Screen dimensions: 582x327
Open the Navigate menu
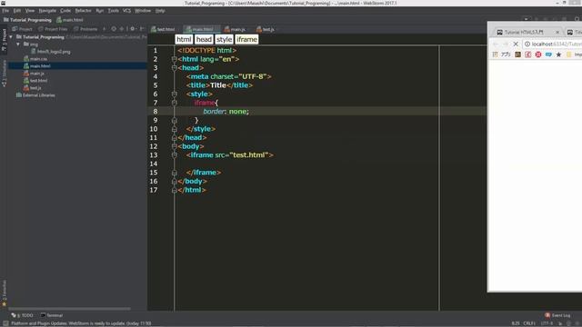click(47, 11)
